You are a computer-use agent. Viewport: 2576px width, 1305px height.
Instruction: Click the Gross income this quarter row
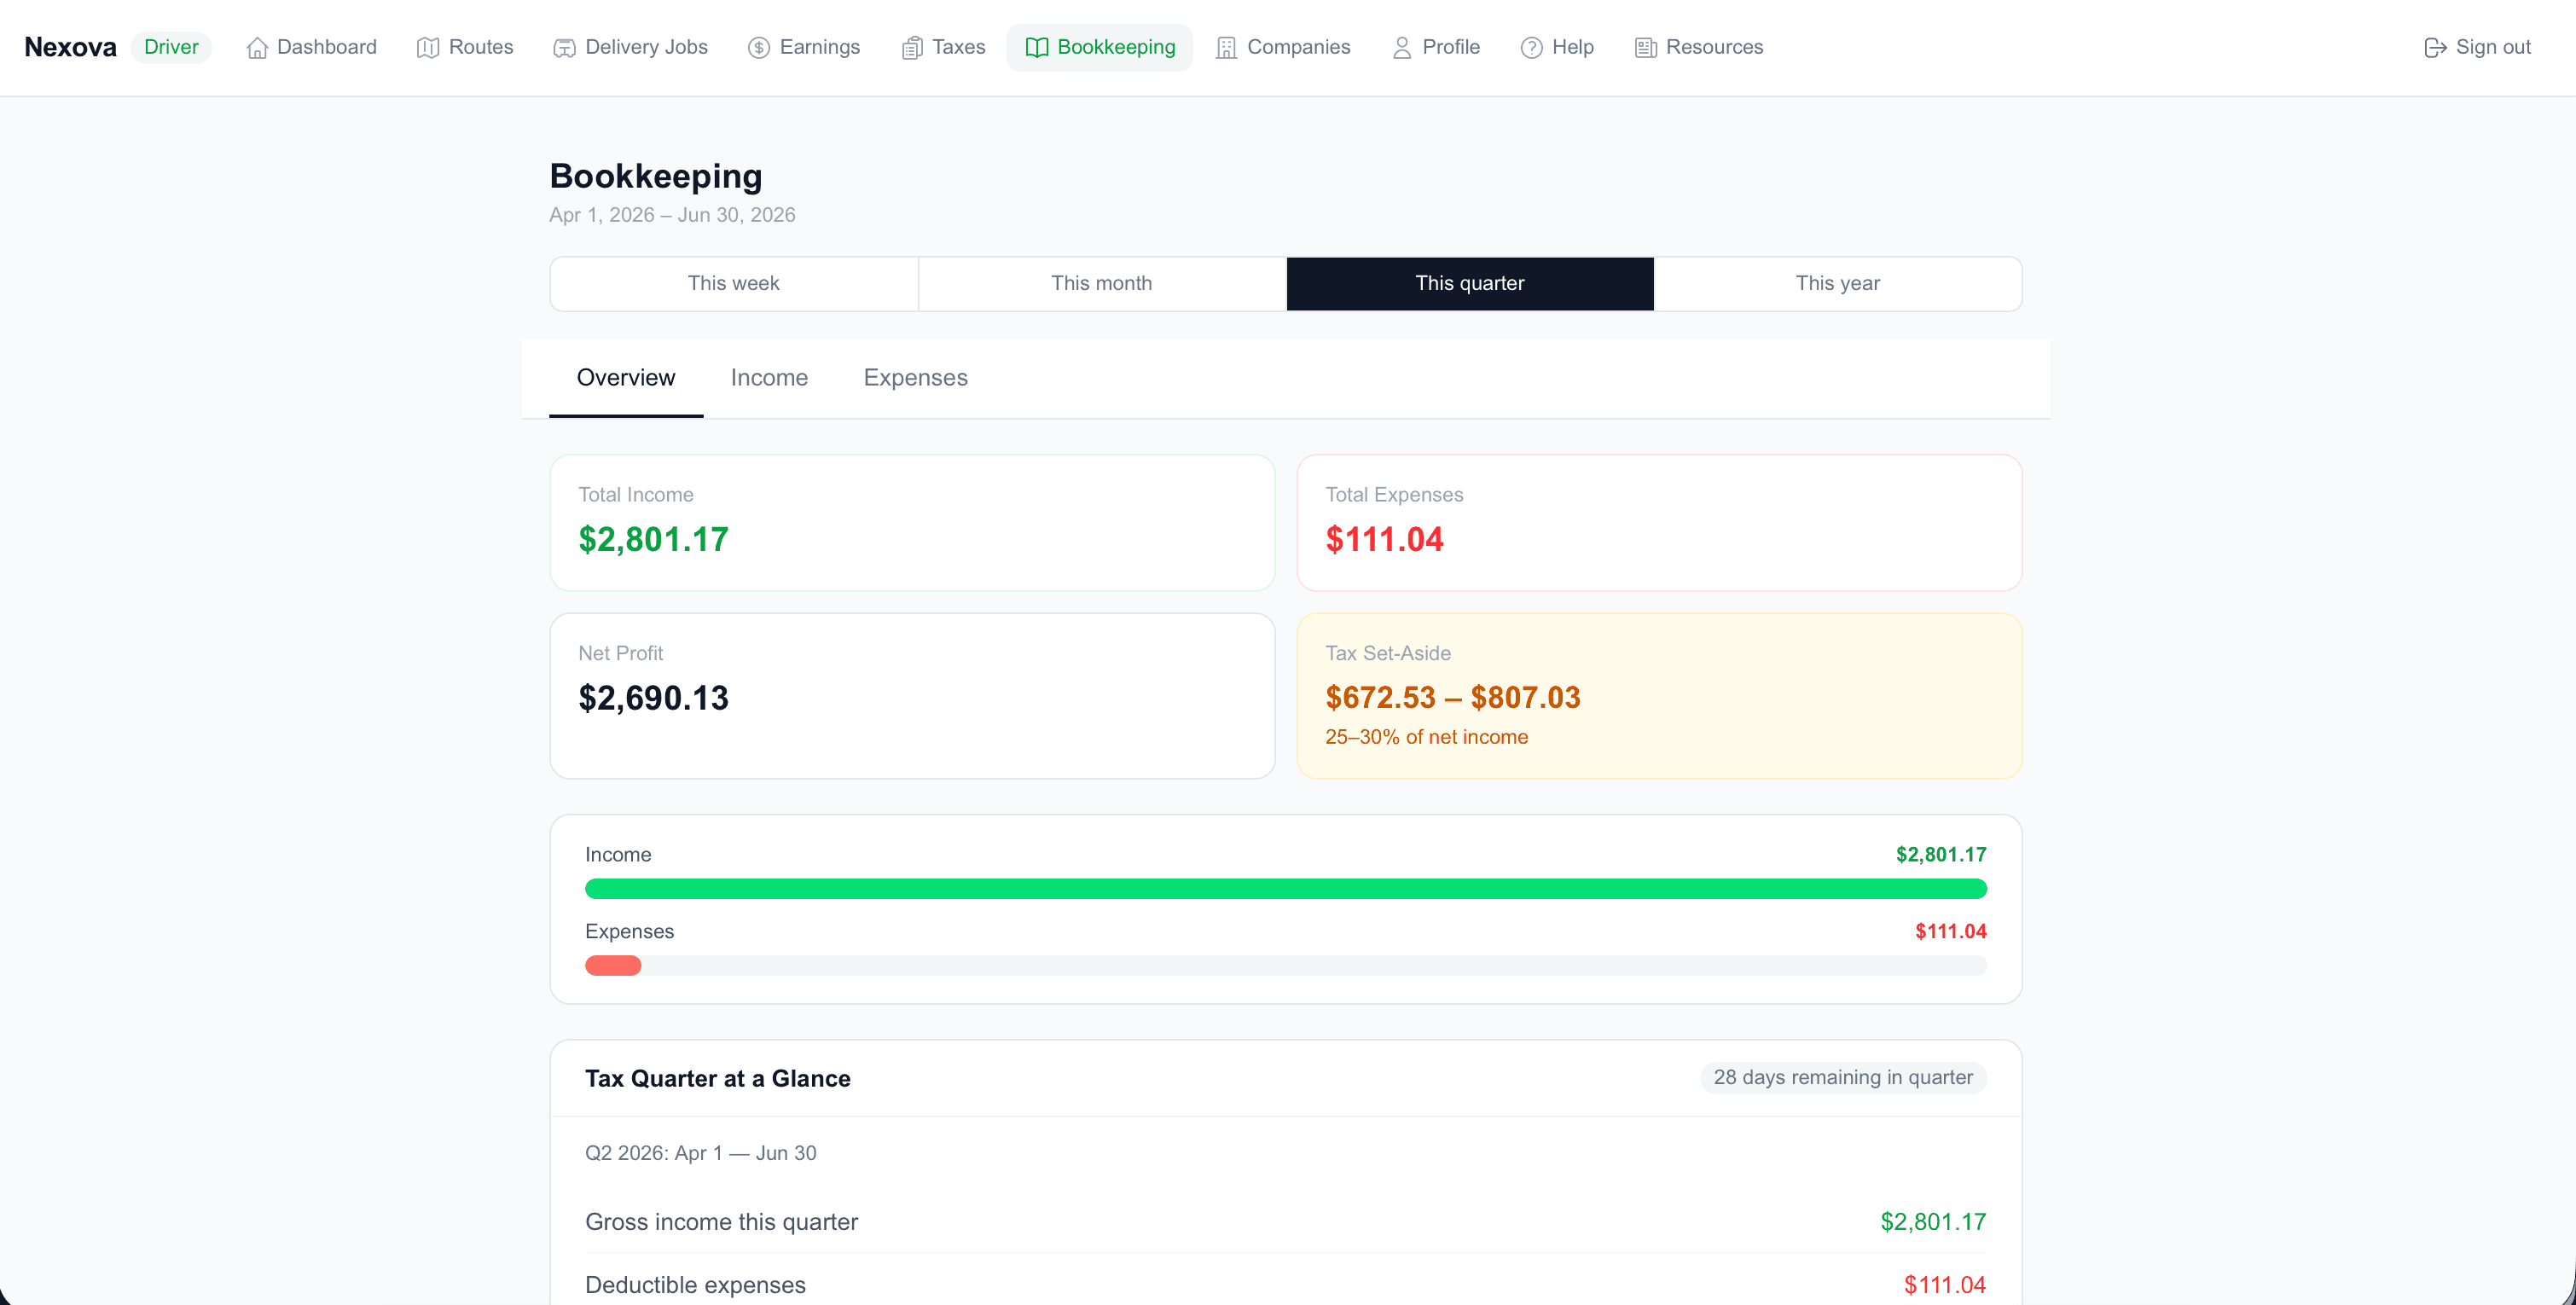point(1285,1221)
